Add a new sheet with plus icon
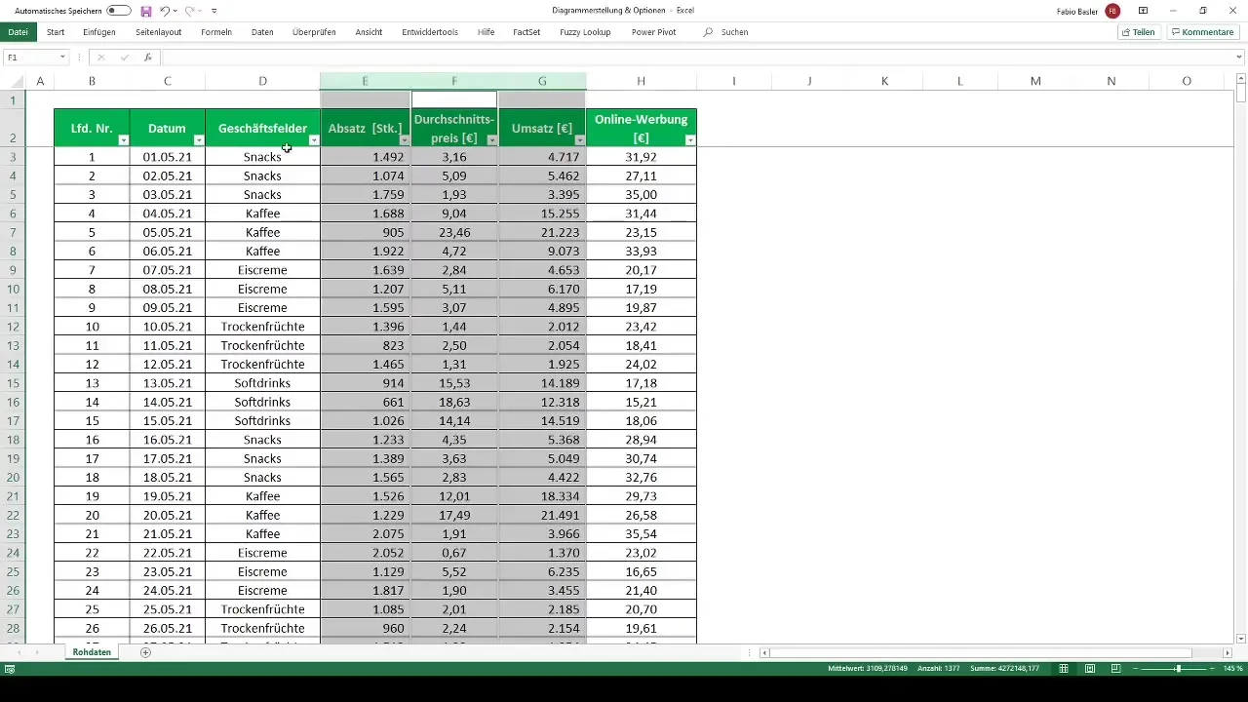This screenshot has height=702, width=1248. click(145, 651)
